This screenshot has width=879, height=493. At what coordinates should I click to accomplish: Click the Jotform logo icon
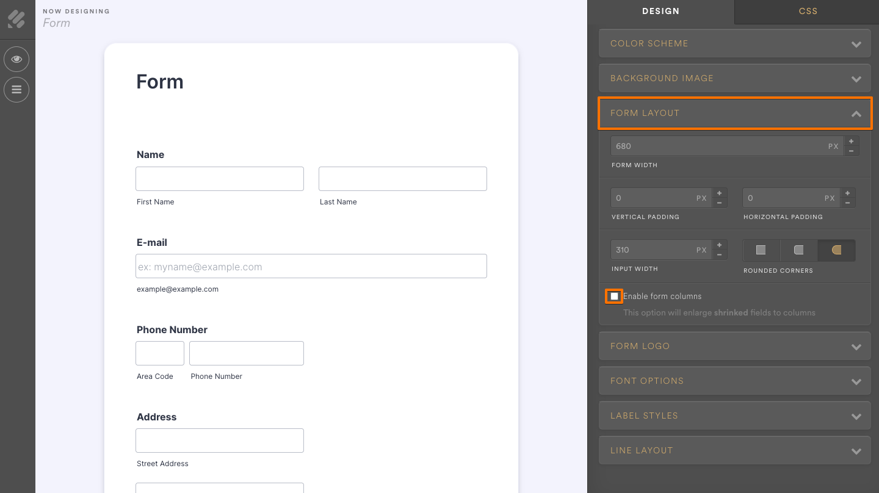point(16,19)
